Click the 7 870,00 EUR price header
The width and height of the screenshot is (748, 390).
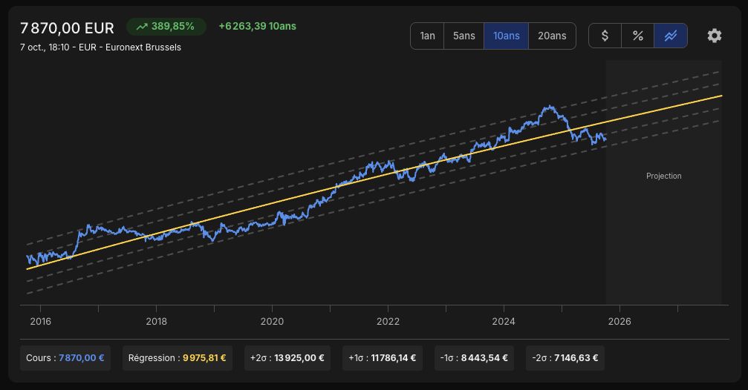pos(68,28)
